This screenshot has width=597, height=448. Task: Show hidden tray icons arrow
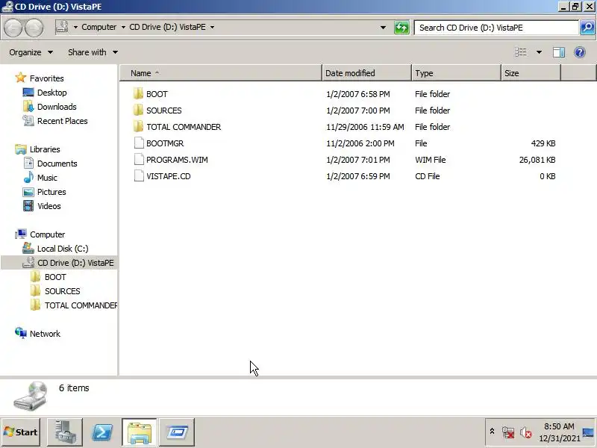492,432
